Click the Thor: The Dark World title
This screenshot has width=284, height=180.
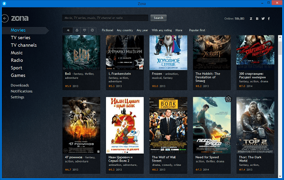250,159
